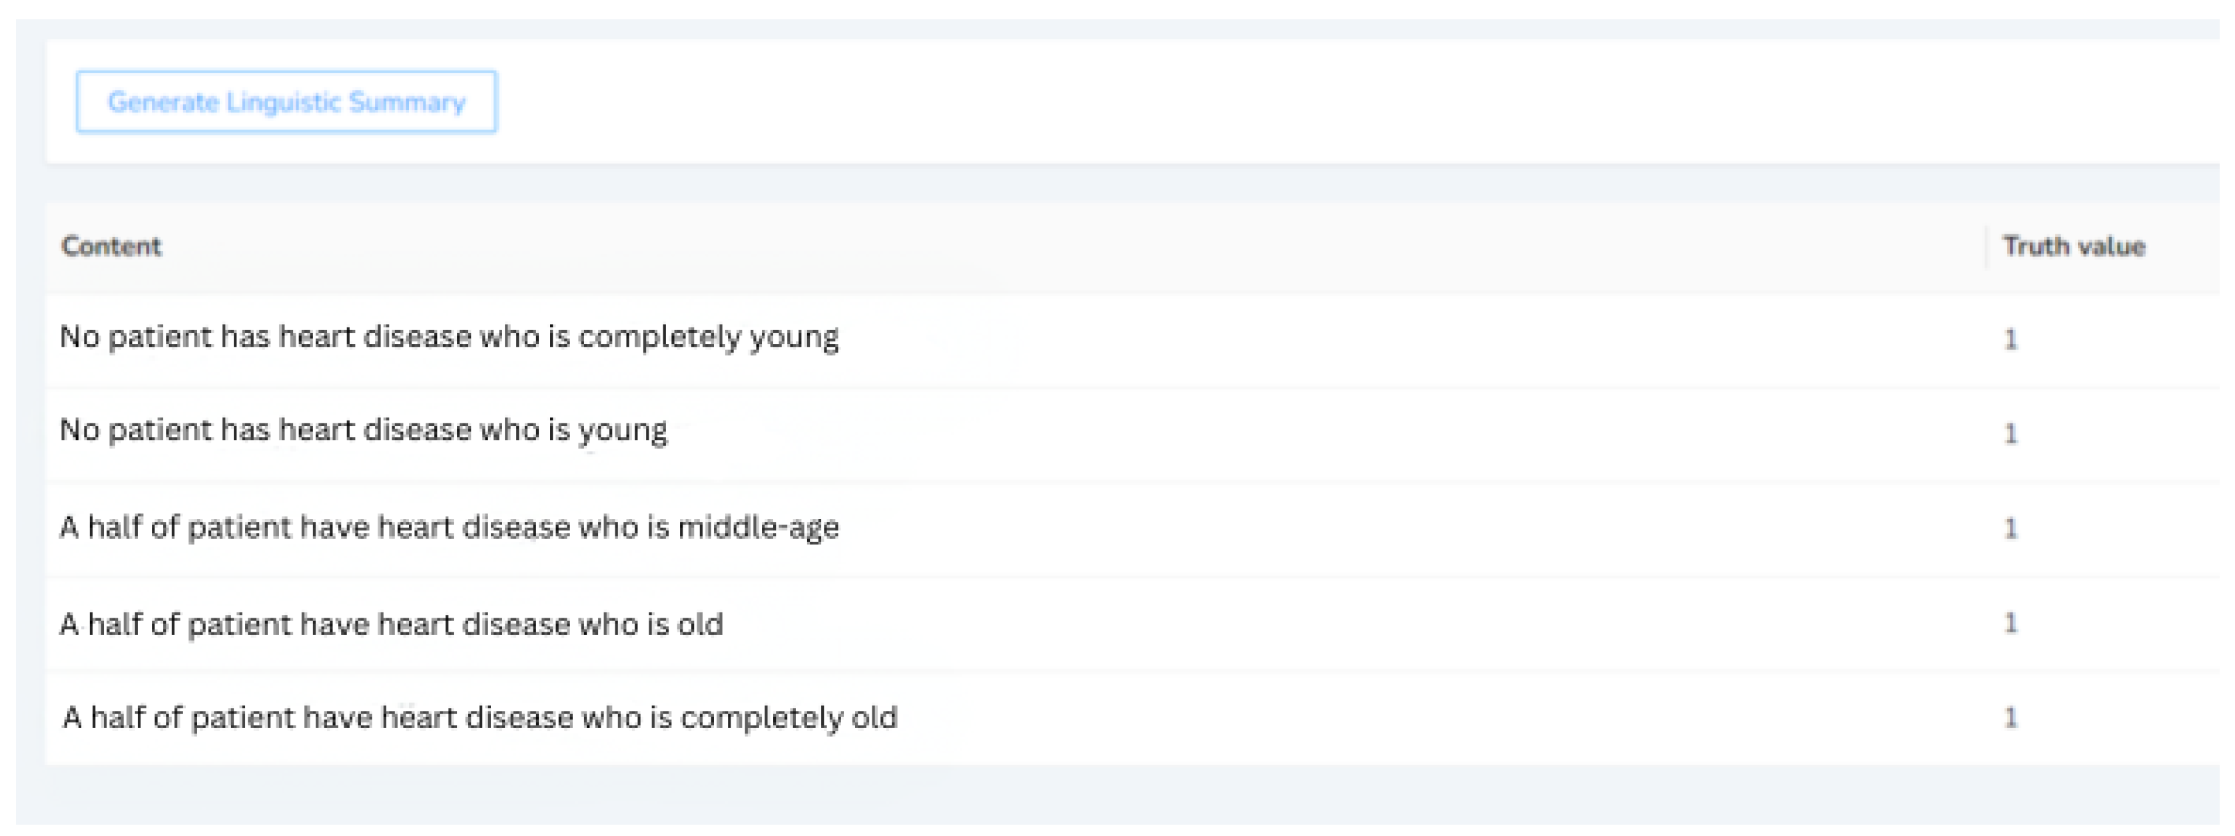
Task: Select the 'completely old' sentence row
Action: [479, 718]
